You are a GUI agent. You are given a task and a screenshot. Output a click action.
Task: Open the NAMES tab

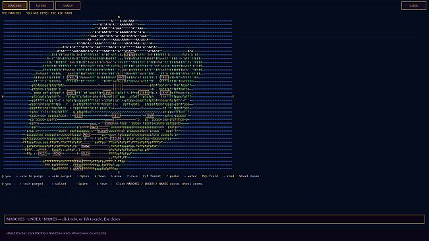pyautogui.click(x=68, y=5)
